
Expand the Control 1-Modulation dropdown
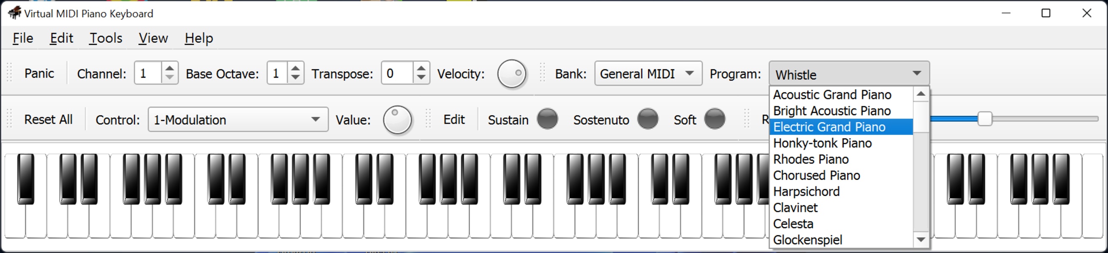tap(238, 119)
